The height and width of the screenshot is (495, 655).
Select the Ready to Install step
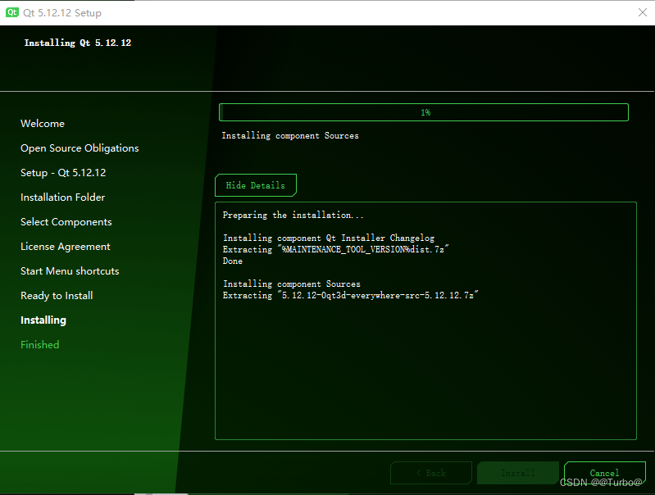point(57,296)
